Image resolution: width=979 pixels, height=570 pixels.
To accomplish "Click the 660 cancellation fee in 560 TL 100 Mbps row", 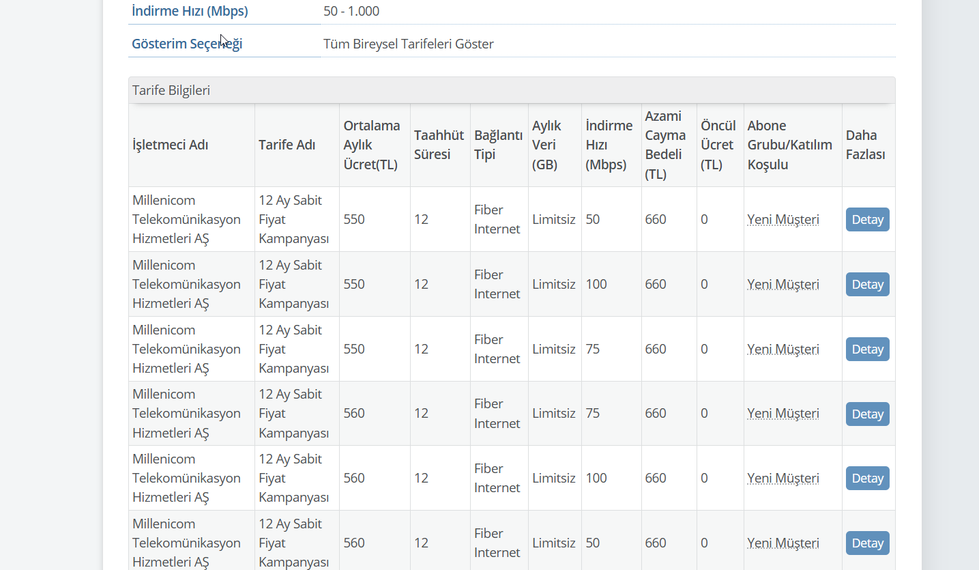I will pyautogui.click(x=656, y=478).
